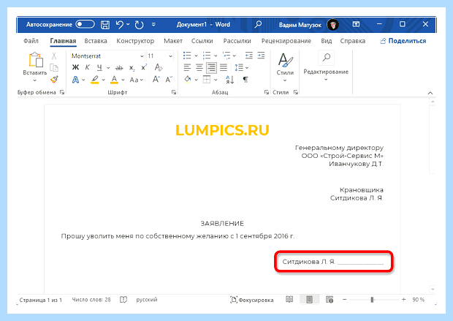Align text right
Viewport: 453px width, 321px height.
tap(211, 68)
